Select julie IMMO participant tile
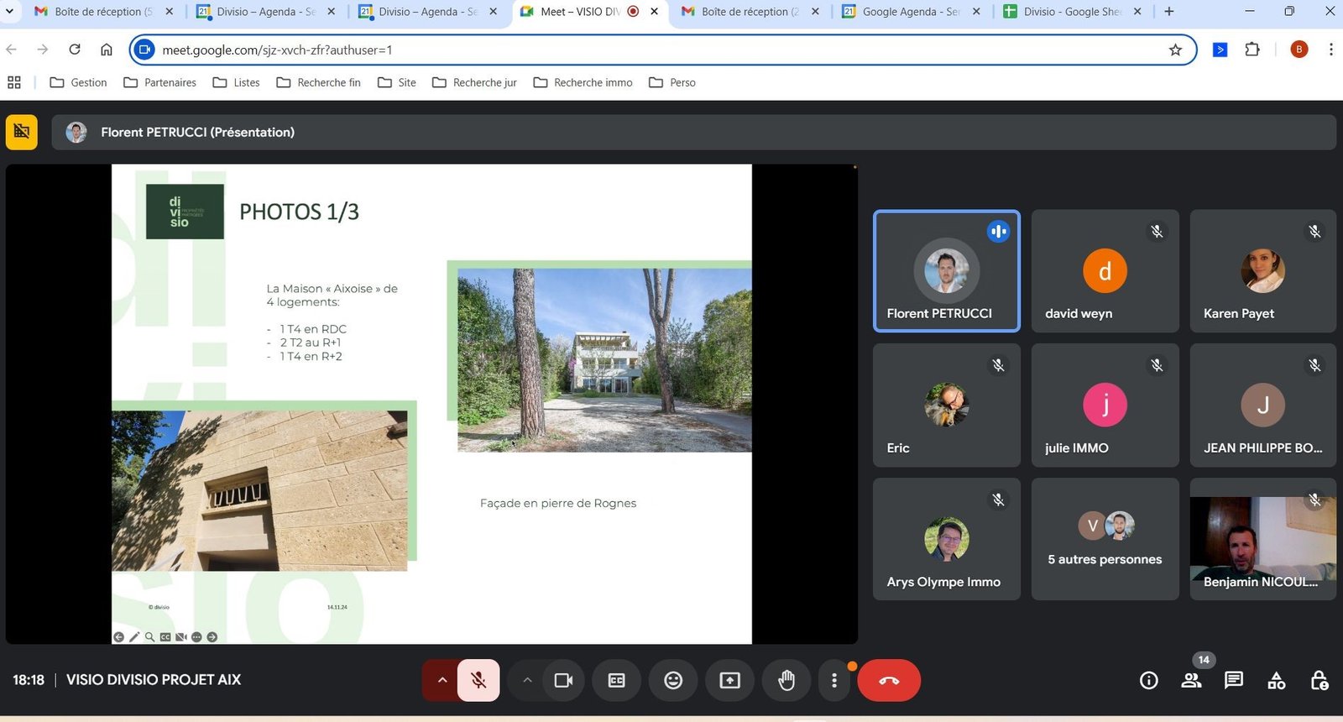Screen dimensions: 1343x722 [1105, 405]
